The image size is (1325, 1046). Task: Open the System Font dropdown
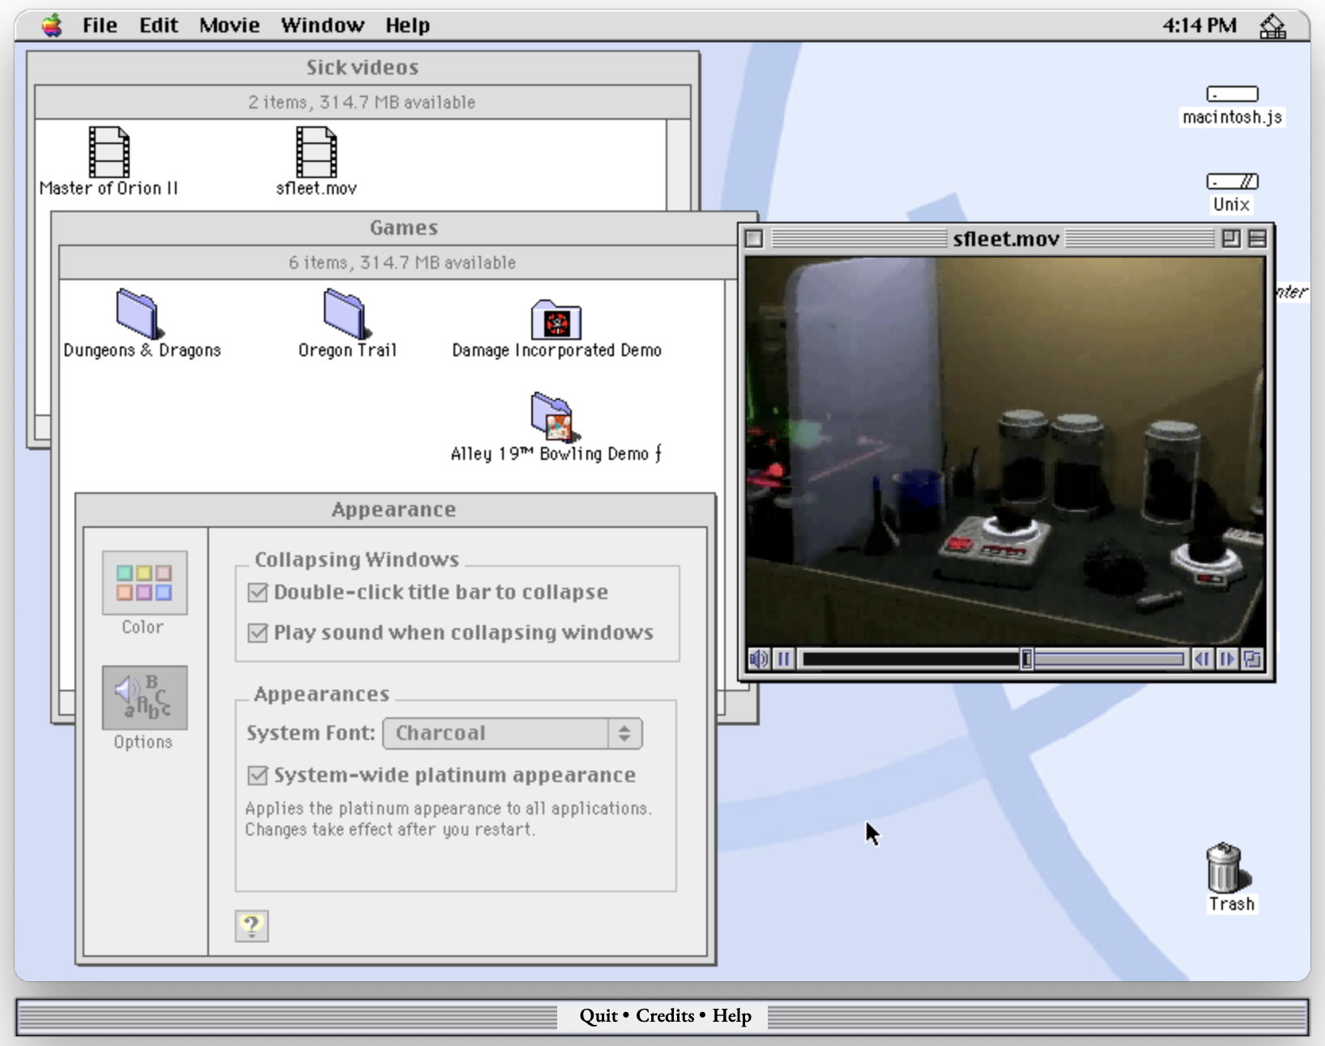[513, 733]
